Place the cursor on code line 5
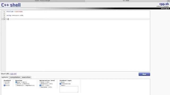 (78, 19)
